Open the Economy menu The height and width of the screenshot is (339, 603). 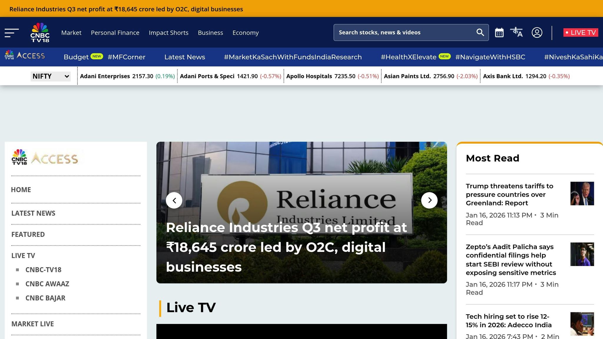(x=246, y=33)
